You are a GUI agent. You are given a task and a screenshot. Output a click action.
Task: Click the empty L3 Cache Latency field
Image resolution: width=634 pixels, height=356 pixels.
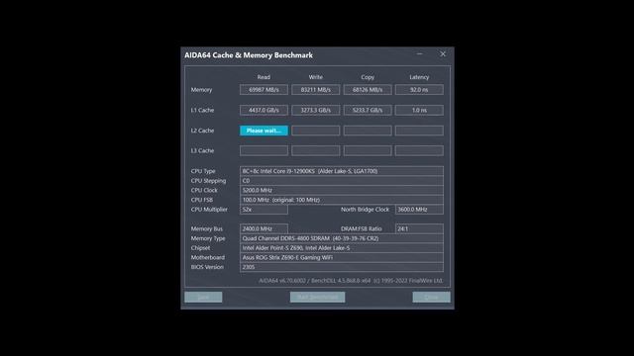click(x=419, y=150)
